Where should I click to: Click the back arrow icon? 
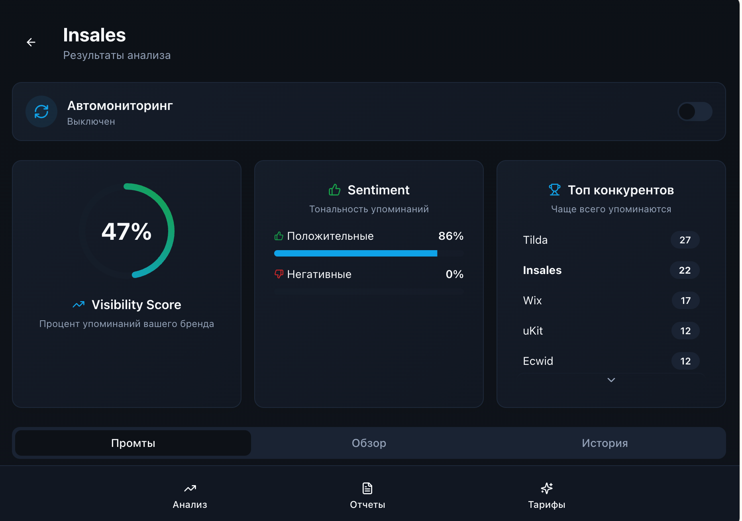tap(31, 42)
